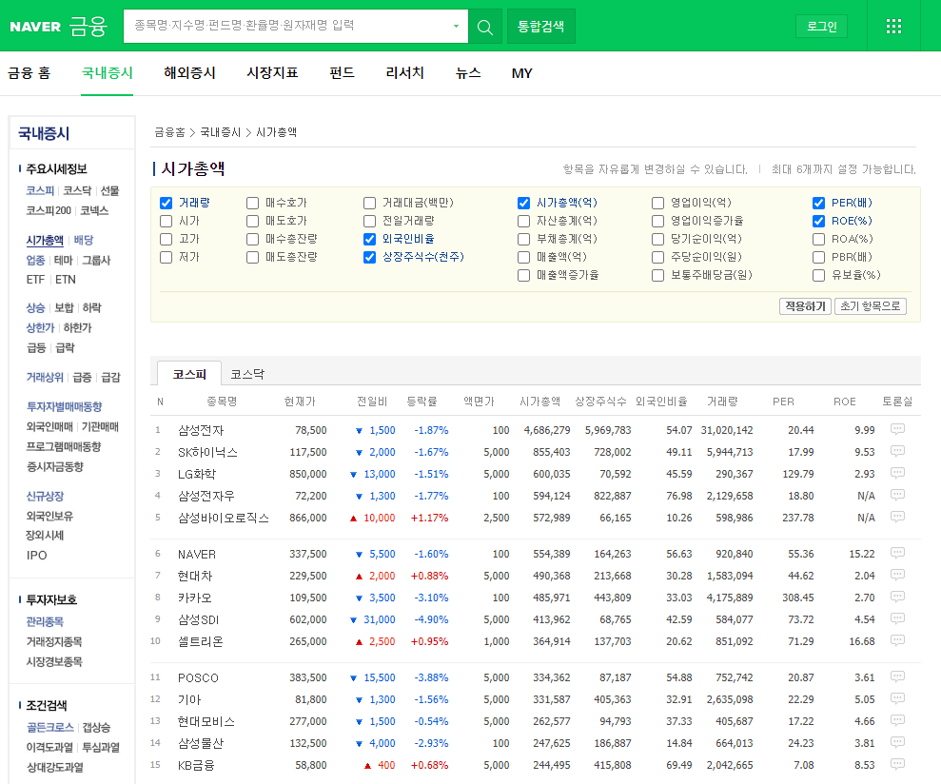Go to the 펀드 menu
The image size is (941, 784).
343,72
